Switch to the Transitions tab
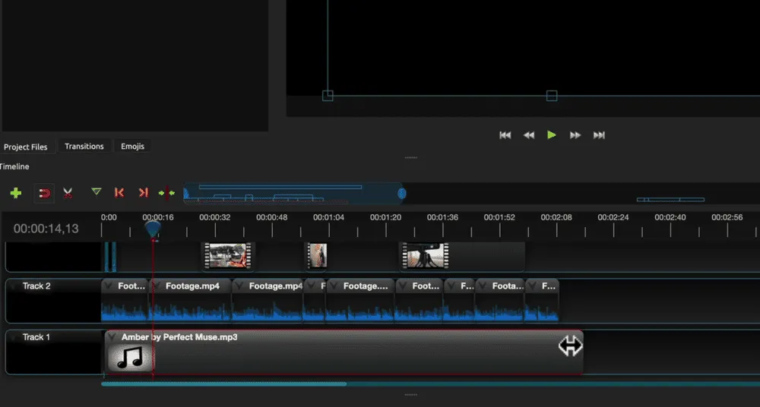The width and height of the screenshot is (760, 407). (84, 147)
